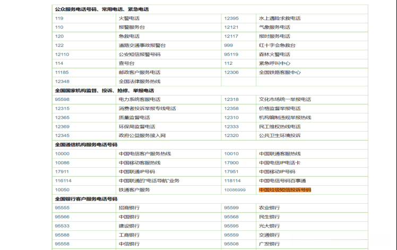Select 公共卫生环境投诉 text
The height and width of the screenshot is (250, 397).
280,135
